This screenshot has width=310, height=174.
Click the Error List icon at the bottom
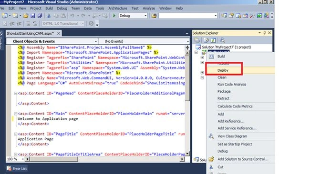pyautogui.click(x=9, y=168)
